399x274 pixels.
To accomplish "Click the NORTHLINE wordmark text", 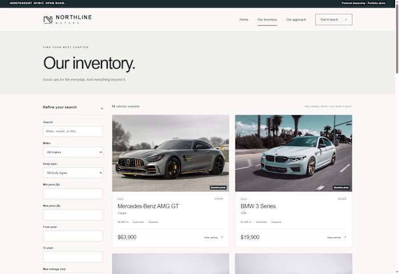I will pos(74,17).
